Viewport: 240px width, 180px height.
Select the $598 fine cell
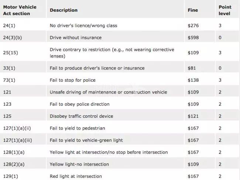[x=193, y=38]
